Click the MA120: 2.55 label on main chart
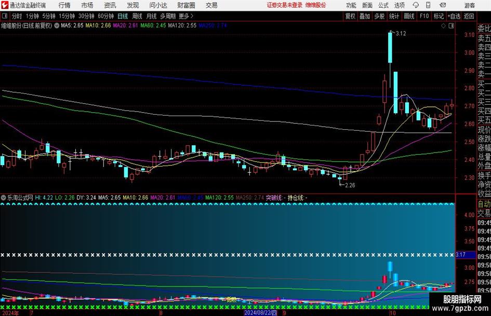 point(182,25)
